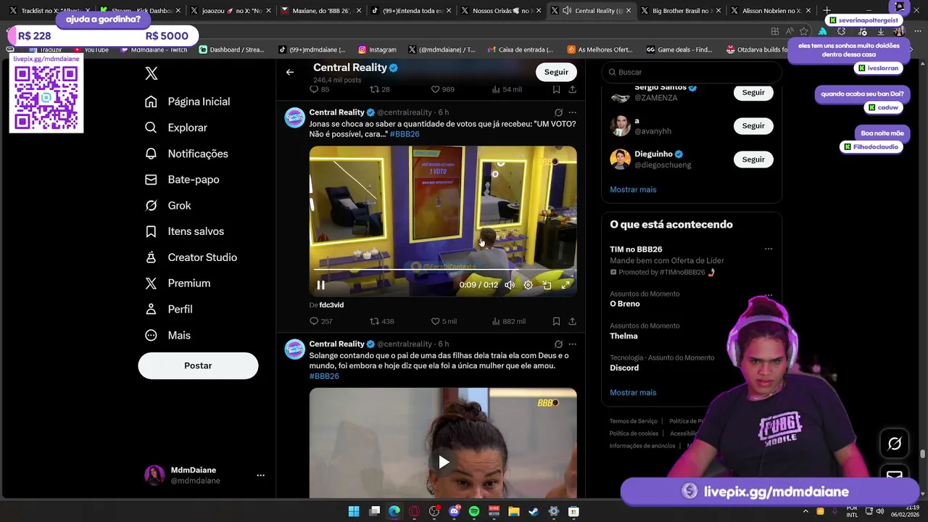Open more options on Solange post

(572, 344)
